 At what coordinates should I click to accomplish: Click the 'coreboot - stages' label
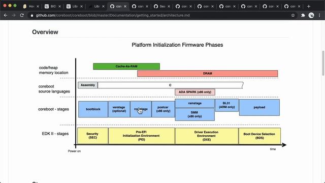point(53,109)
